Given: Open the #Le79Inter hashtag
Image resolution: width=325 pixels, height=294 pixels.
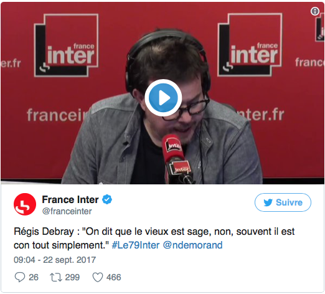Looking at the screenshot, I should click(x=136, y=245).
